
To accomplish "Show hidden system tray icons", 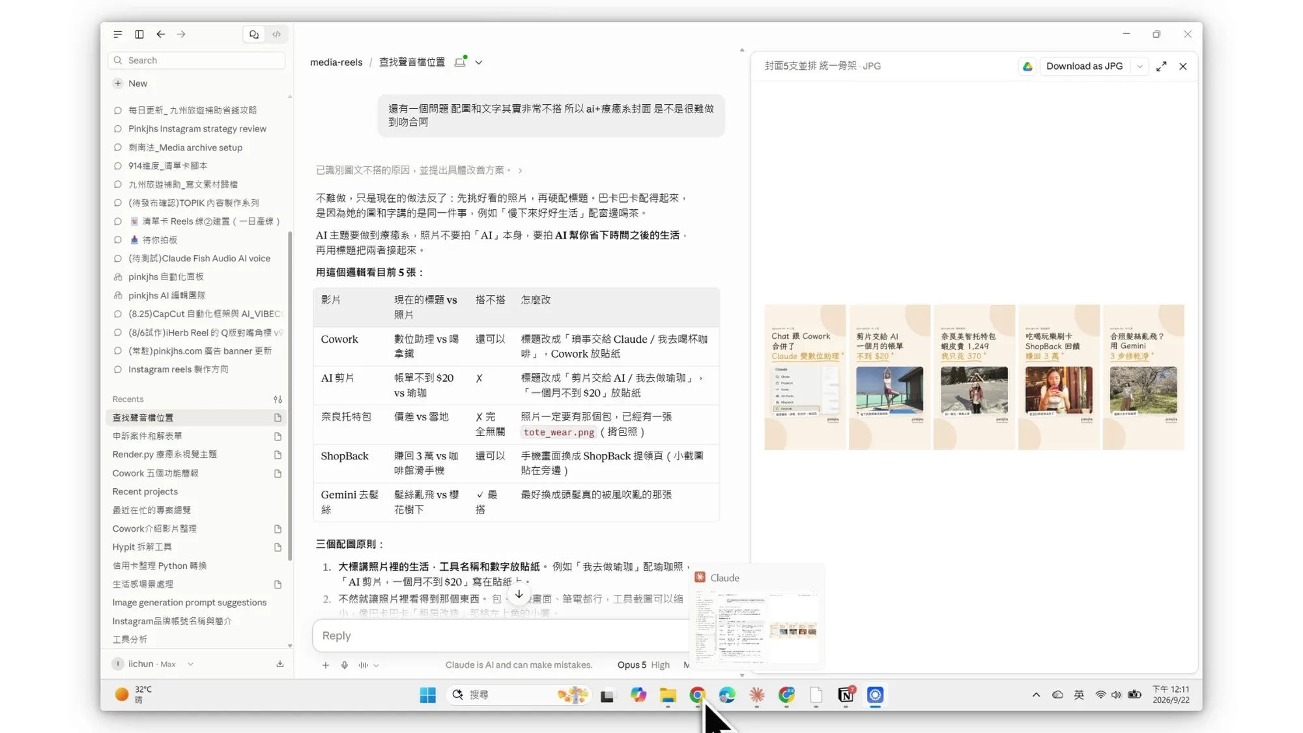I will [x=1036, y=695].
